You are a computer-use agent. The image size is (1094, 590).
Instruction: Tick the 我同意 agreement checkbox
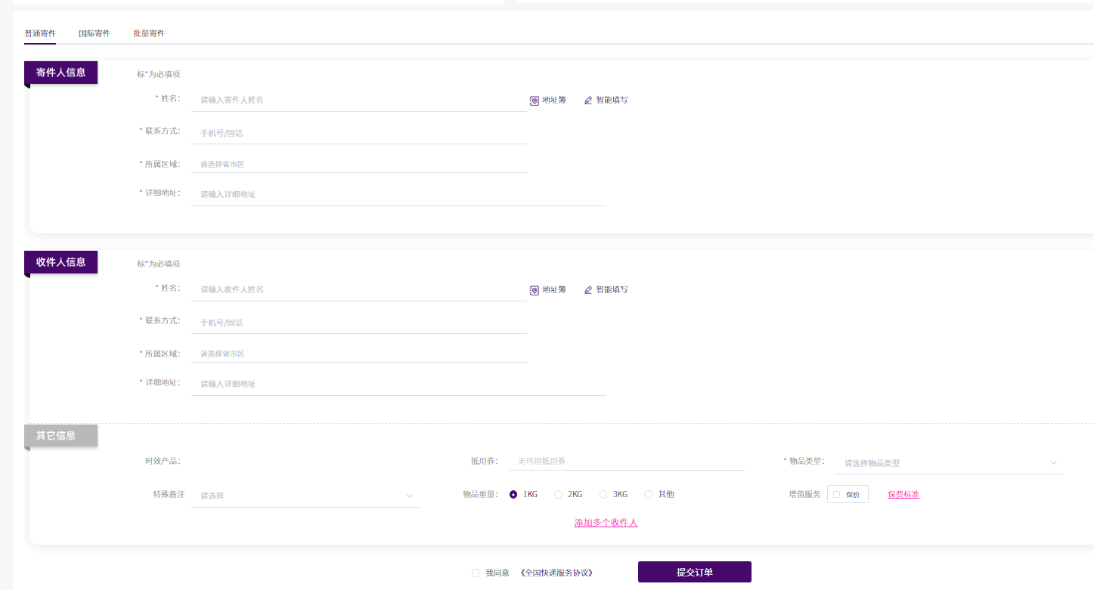[x=476, y=573]
